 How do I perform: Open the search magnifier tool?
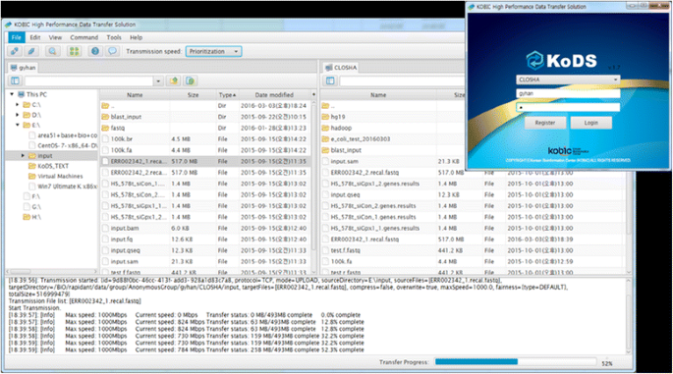(52, 51)
